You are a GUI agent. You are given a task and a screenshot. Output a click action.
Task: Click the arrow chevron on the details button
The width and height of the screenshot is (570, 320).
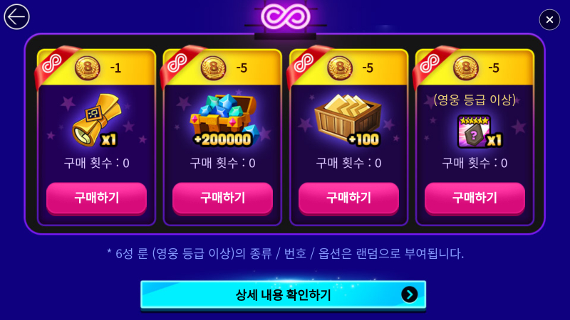(x=409, y=294)
